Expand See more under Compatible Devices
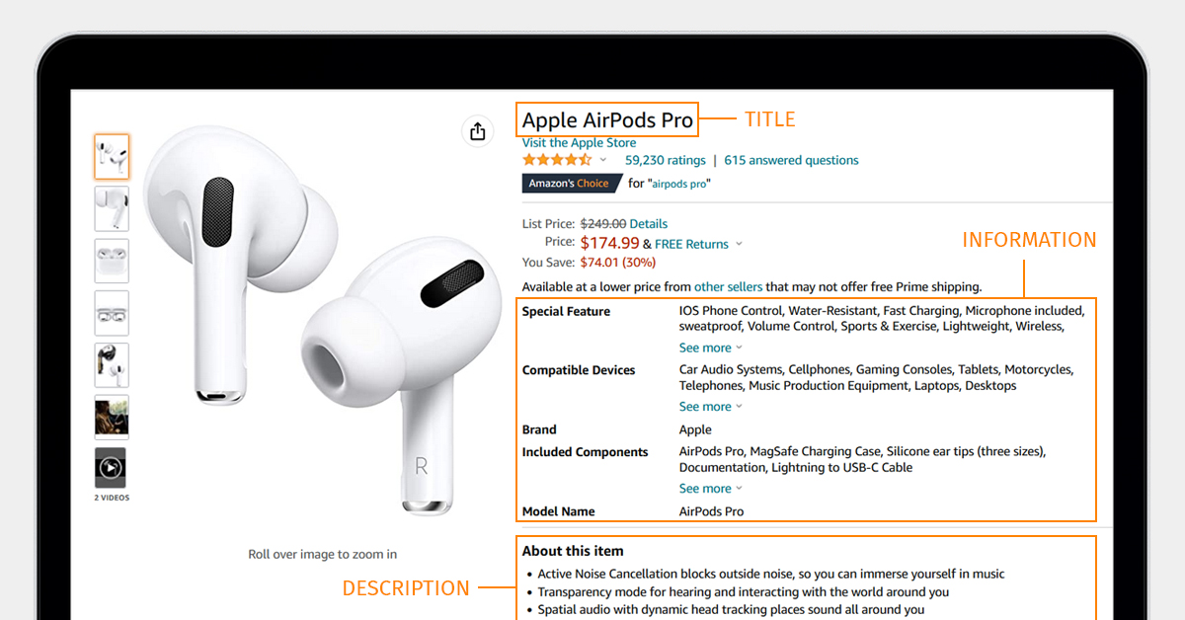 711,407
